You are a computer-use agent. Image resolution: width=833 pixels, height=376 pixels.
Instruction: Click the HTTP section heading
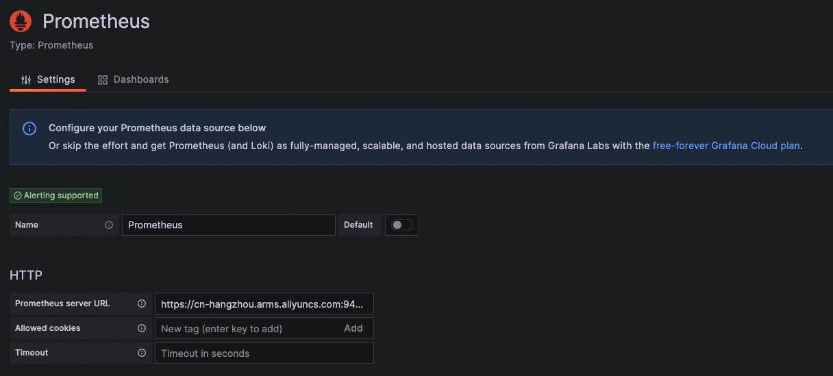[x=26, y=276]
